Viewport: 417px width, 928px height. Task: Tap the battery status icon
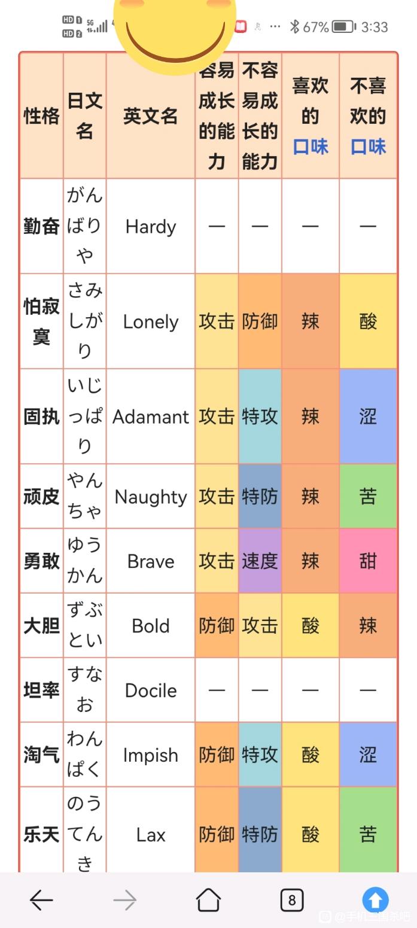(343, 27)
